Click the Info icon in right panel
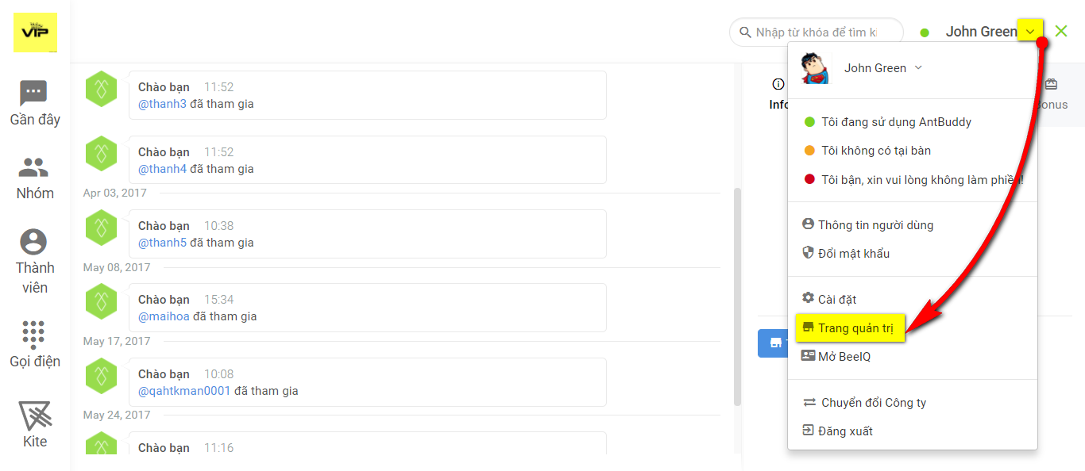The image size is (1085, 471). (x=778, y=85)
